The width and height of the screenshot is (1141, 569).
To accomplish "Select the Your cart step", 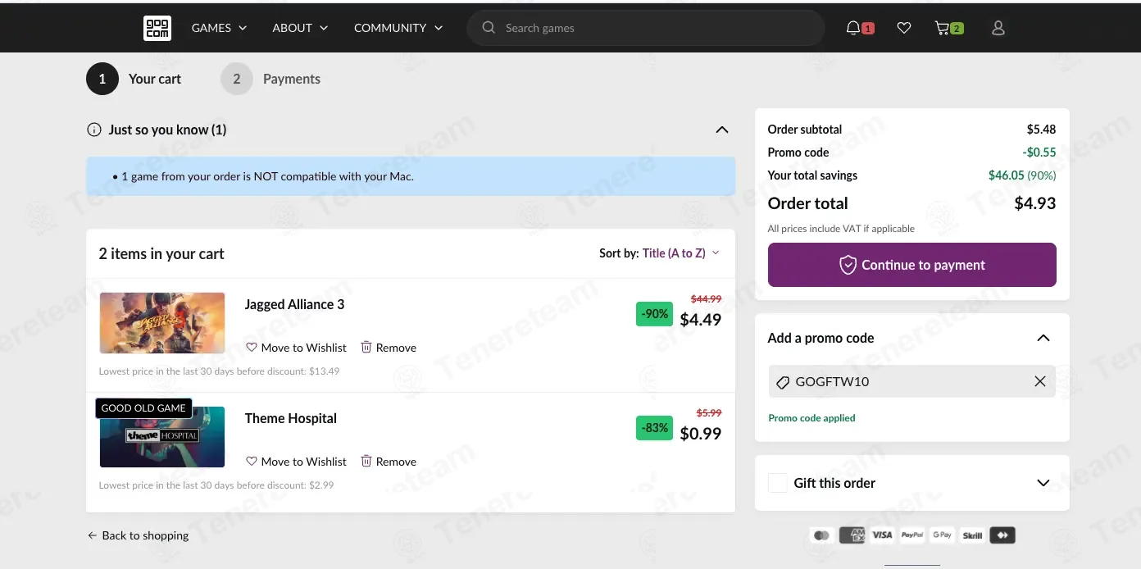I will (134, 79).
